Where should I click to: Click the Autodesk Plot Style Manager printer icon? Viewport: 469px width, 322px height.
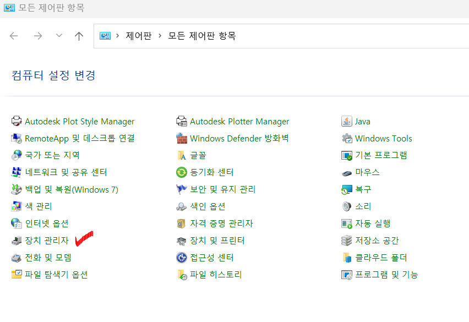17,121
